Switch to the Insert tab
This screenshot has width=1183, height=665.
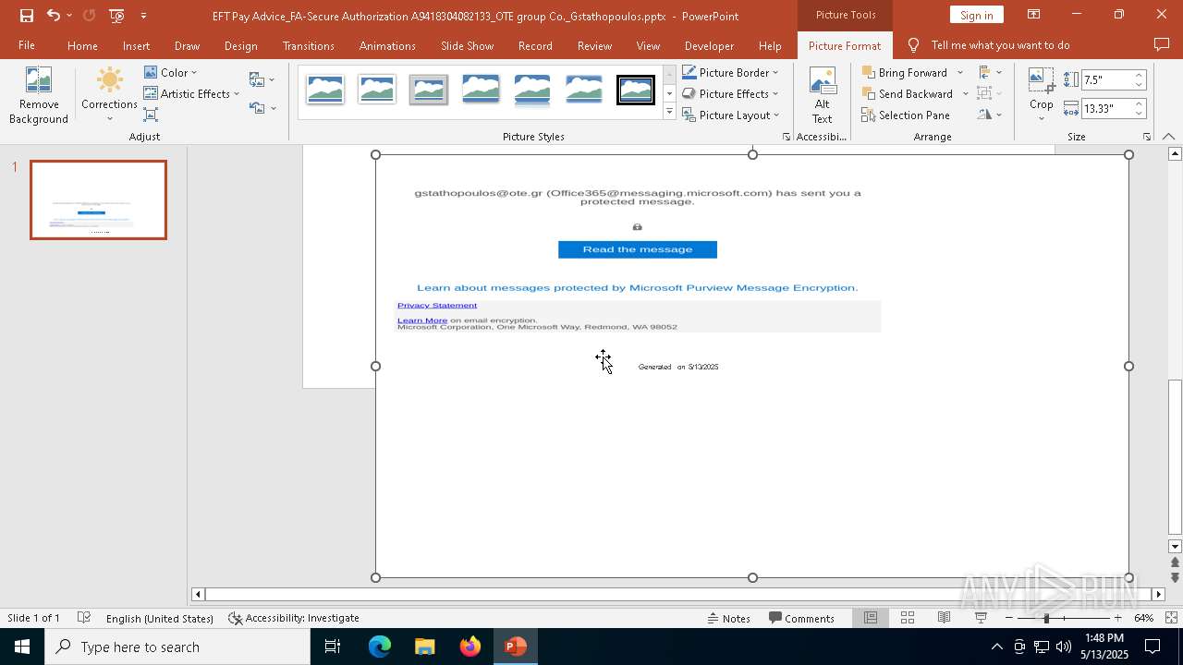(136, 45)
